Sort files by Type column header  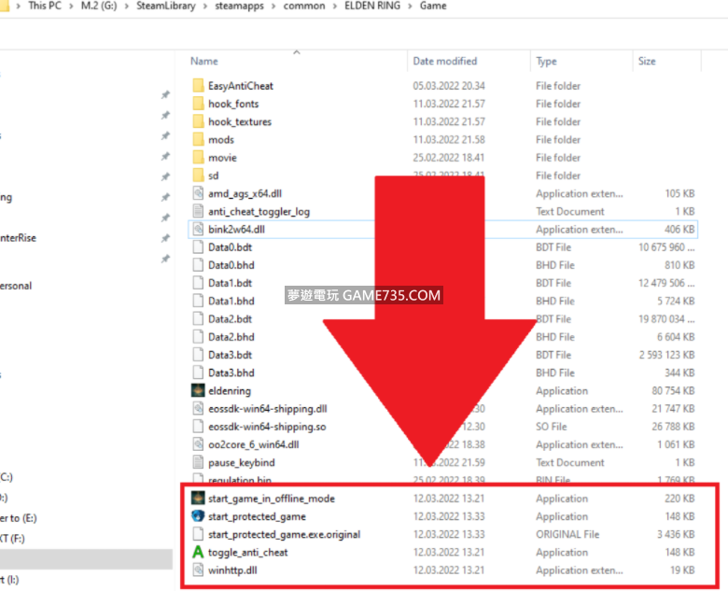click(547, 62)
